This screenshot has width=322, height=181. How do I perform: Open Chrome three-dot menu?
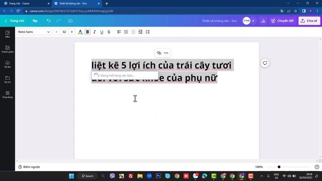pyautogui.click(x=317, y=11)
